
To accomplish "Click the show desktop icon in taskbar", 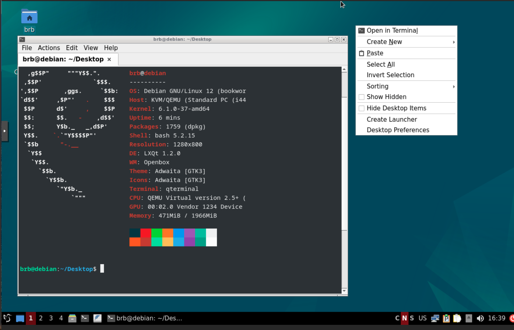I will click(x=20, y=318).
